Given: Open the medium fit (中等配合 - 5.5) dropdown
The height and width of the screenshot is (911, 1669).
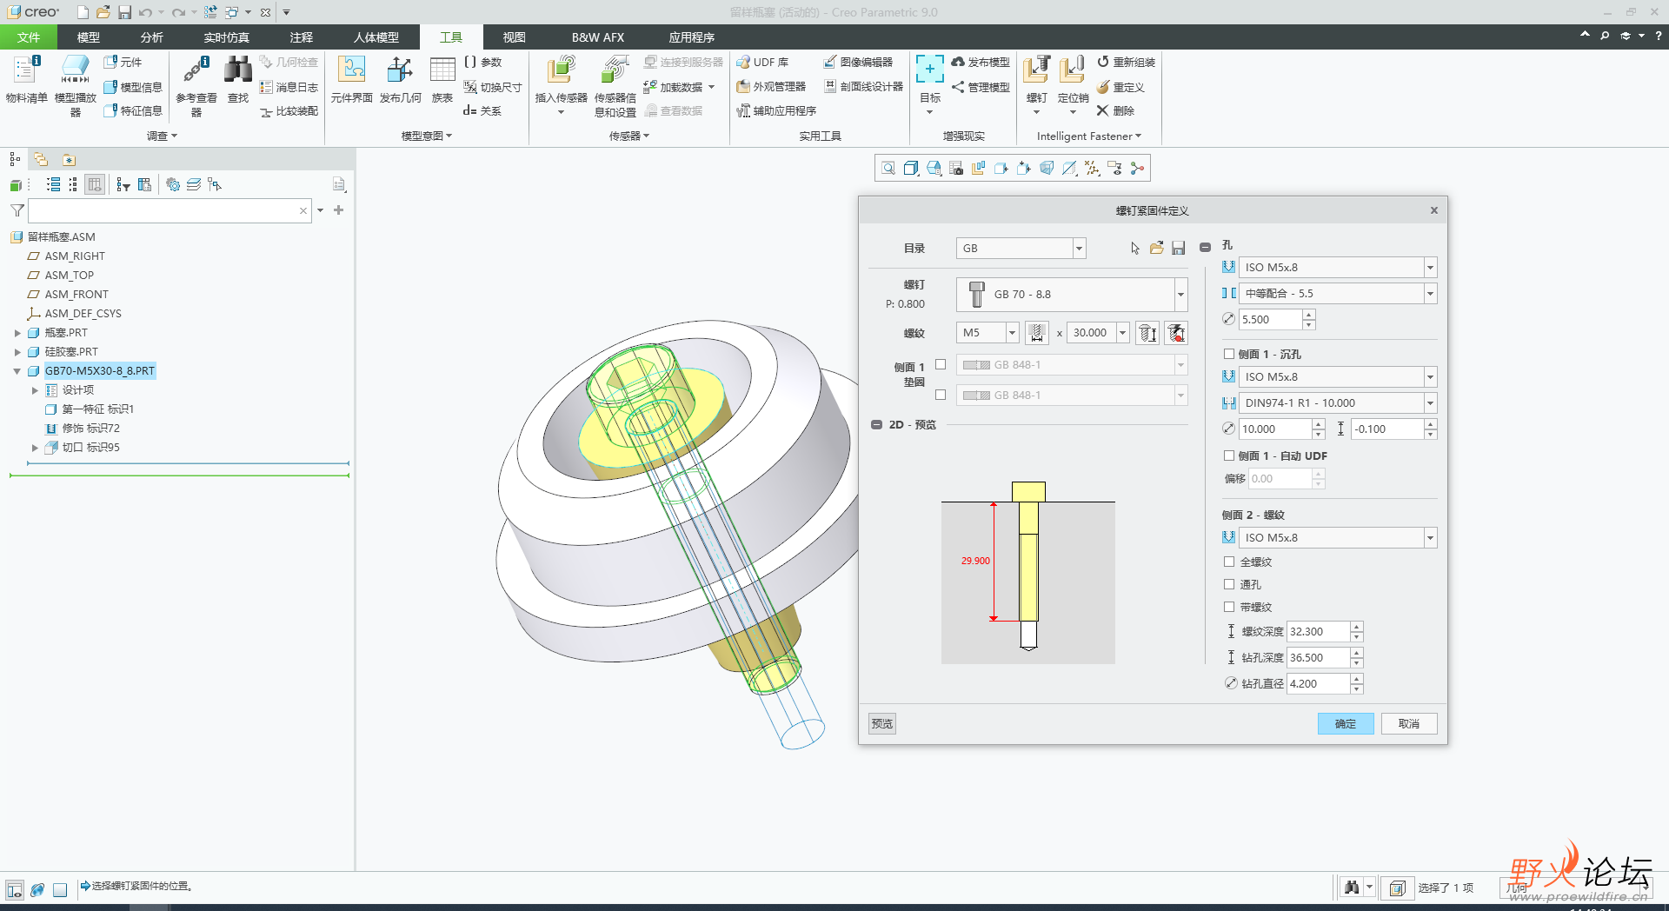Looking at the screenshot, I should point(1430,294).
